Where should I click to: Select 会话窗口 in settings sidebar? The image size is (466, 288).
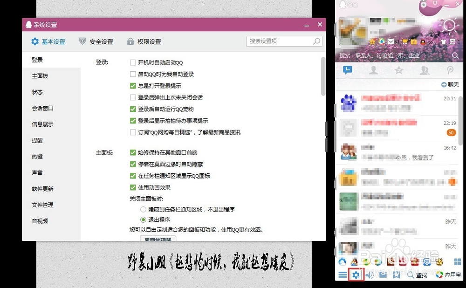[x=51, y=108]
